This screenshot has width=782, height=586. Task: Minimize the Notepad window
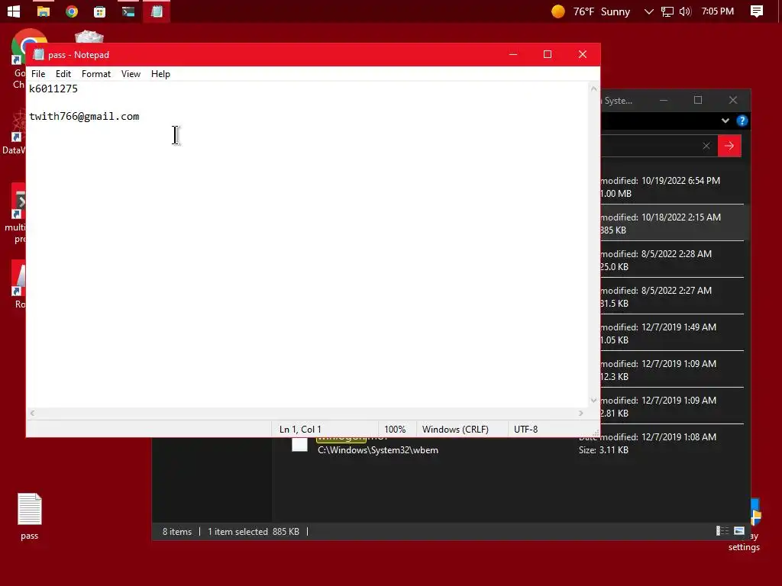[513, 54]
